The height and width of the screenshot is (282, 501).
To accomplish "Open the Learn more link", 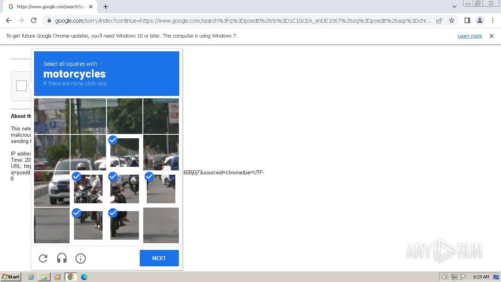I will tap(470, 36).
